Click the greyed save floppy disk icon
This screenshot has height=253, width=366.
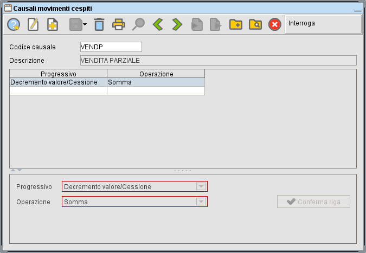(75, 24)
